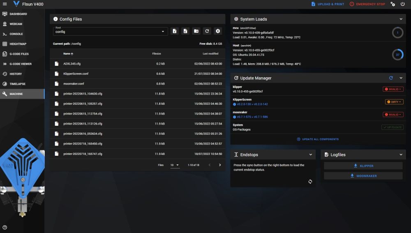Open printer-20220615_104630.cfg file

(137, 94)
